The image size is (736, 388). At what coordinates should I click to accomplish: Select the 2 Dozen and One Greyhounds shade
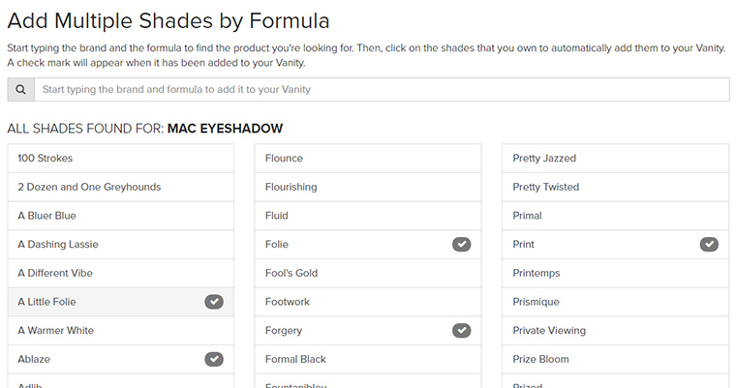[121, 187]
